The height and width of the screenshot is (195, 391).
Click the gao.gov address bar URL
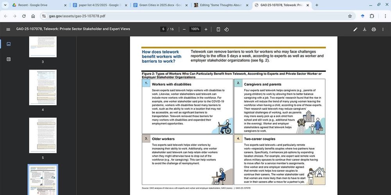(77, 16)
